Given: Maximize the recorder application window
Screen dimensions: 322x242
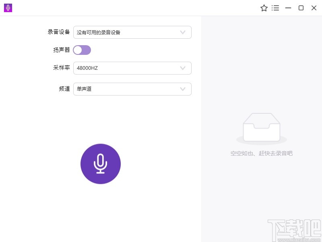Looking at the screenshot, I should pos(301,8).
